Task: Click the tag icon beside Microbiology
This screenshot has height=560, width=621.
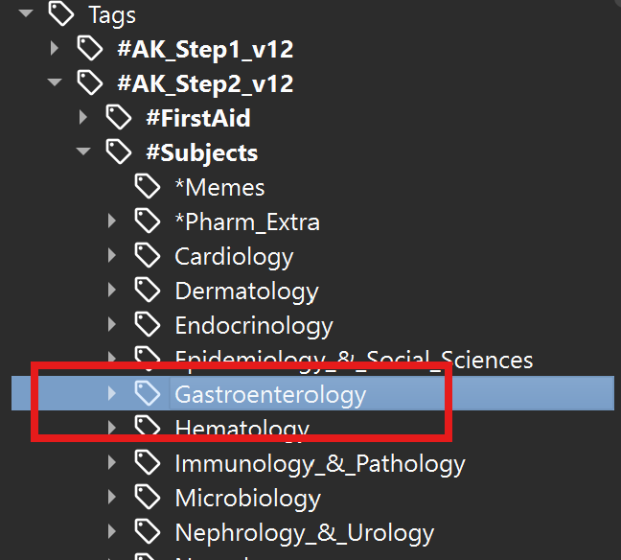Action: [x=147, y=498]
